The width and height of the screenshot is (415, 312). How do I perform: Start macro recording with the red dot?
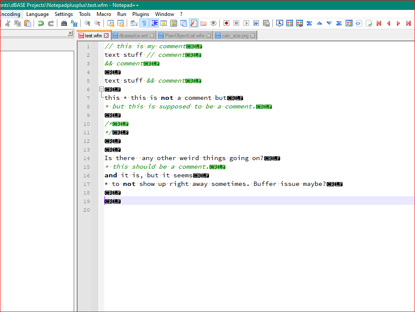(226, 23)
